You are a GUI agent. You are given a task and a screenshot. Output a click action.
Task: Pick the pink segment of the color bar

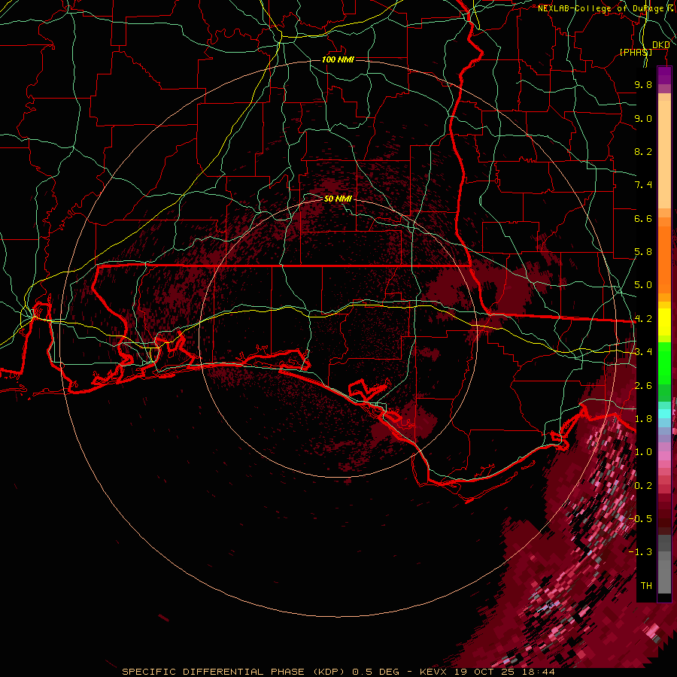[x=664, y=456]
